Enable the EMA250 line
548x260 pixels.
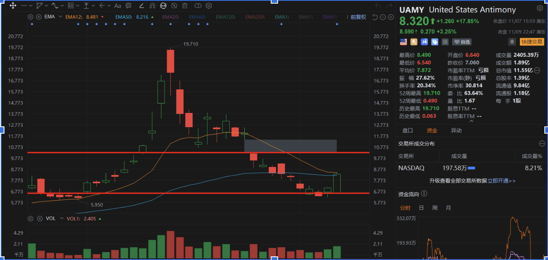[256, 17]
